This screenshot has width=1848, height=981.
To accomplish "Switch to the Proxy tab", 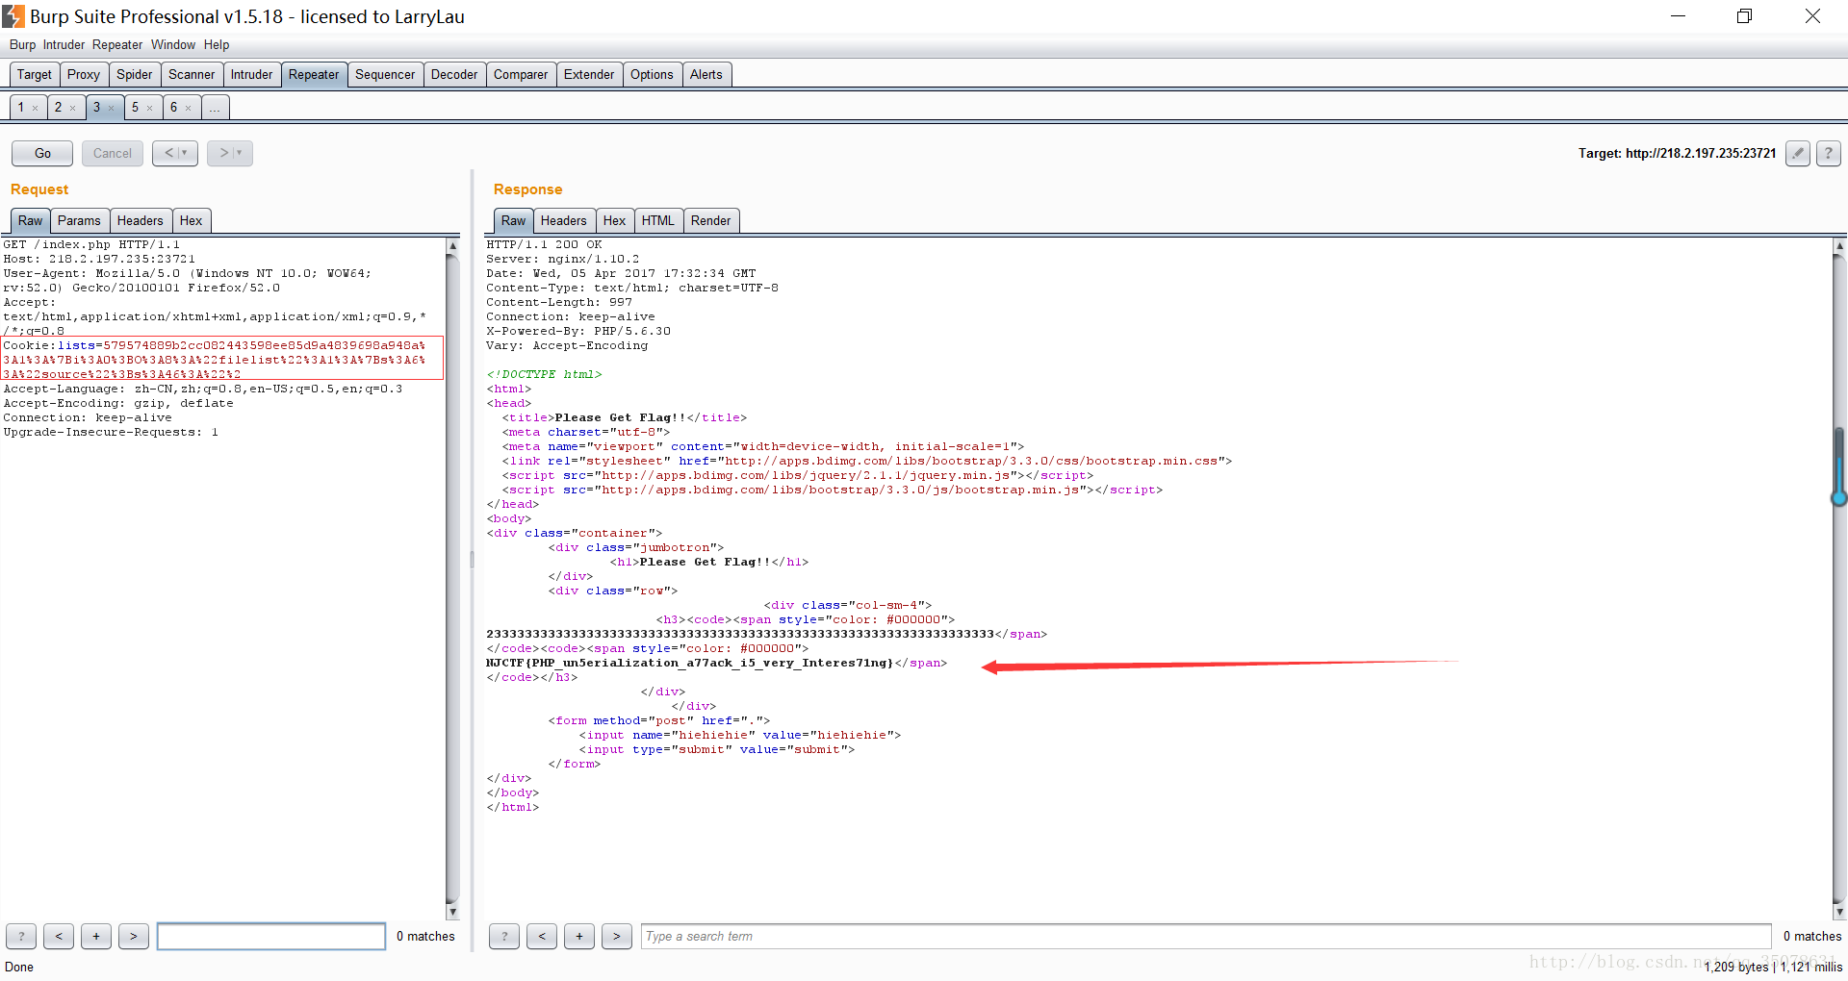I will point(84,74).
